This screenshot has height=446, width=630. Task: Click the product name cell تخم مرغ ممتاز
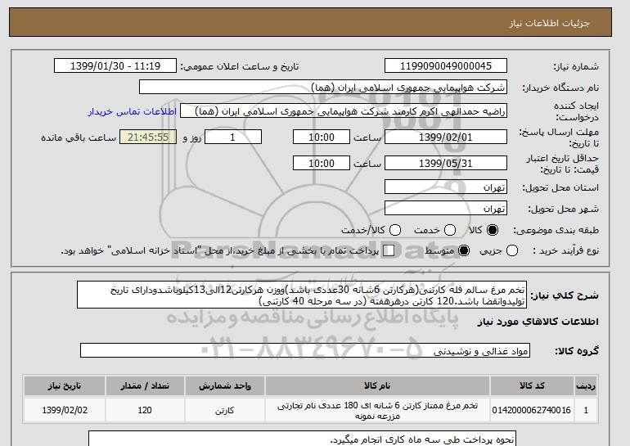click(x=377, y=410)
